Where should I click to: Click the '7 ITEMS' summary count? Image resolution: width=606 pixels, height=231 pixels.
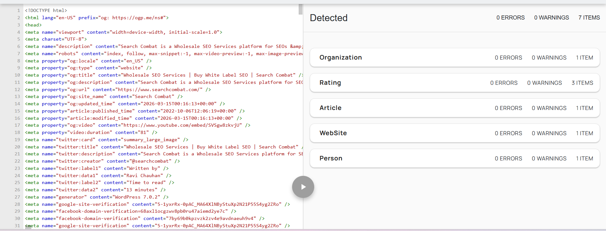point(589,18)
